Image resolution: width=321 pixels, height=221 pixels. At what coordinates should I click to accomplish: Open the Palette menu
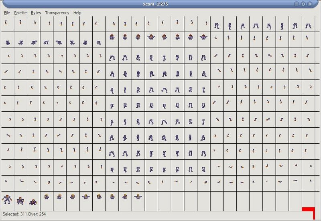pos(20,13)
